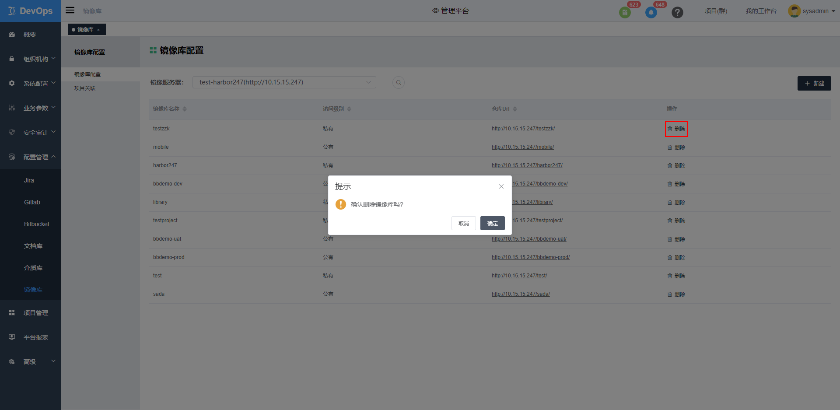Open 平台报表 in the sidebar
Viewport: 840px width, 410px height.
31,337
